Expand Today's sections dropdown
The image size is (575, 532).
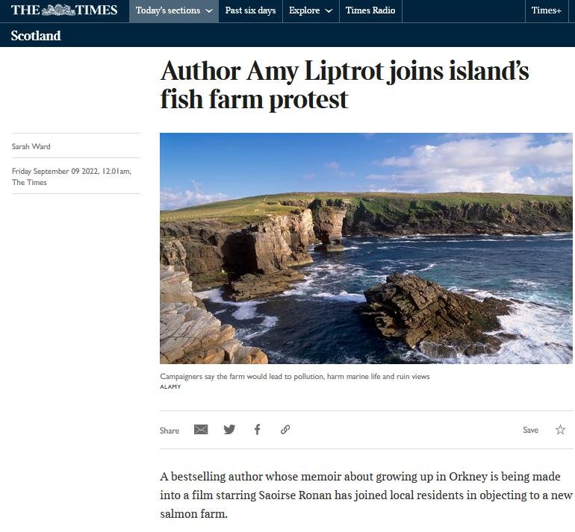[174, 10]
